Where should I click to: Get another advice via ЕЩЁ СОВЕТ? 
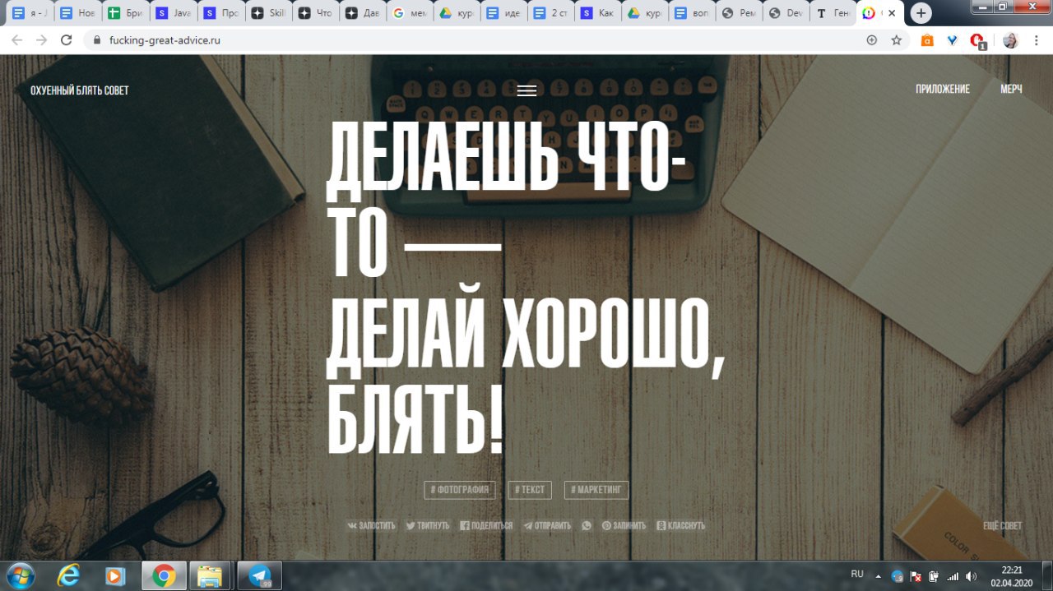(x=1002, y=525)
